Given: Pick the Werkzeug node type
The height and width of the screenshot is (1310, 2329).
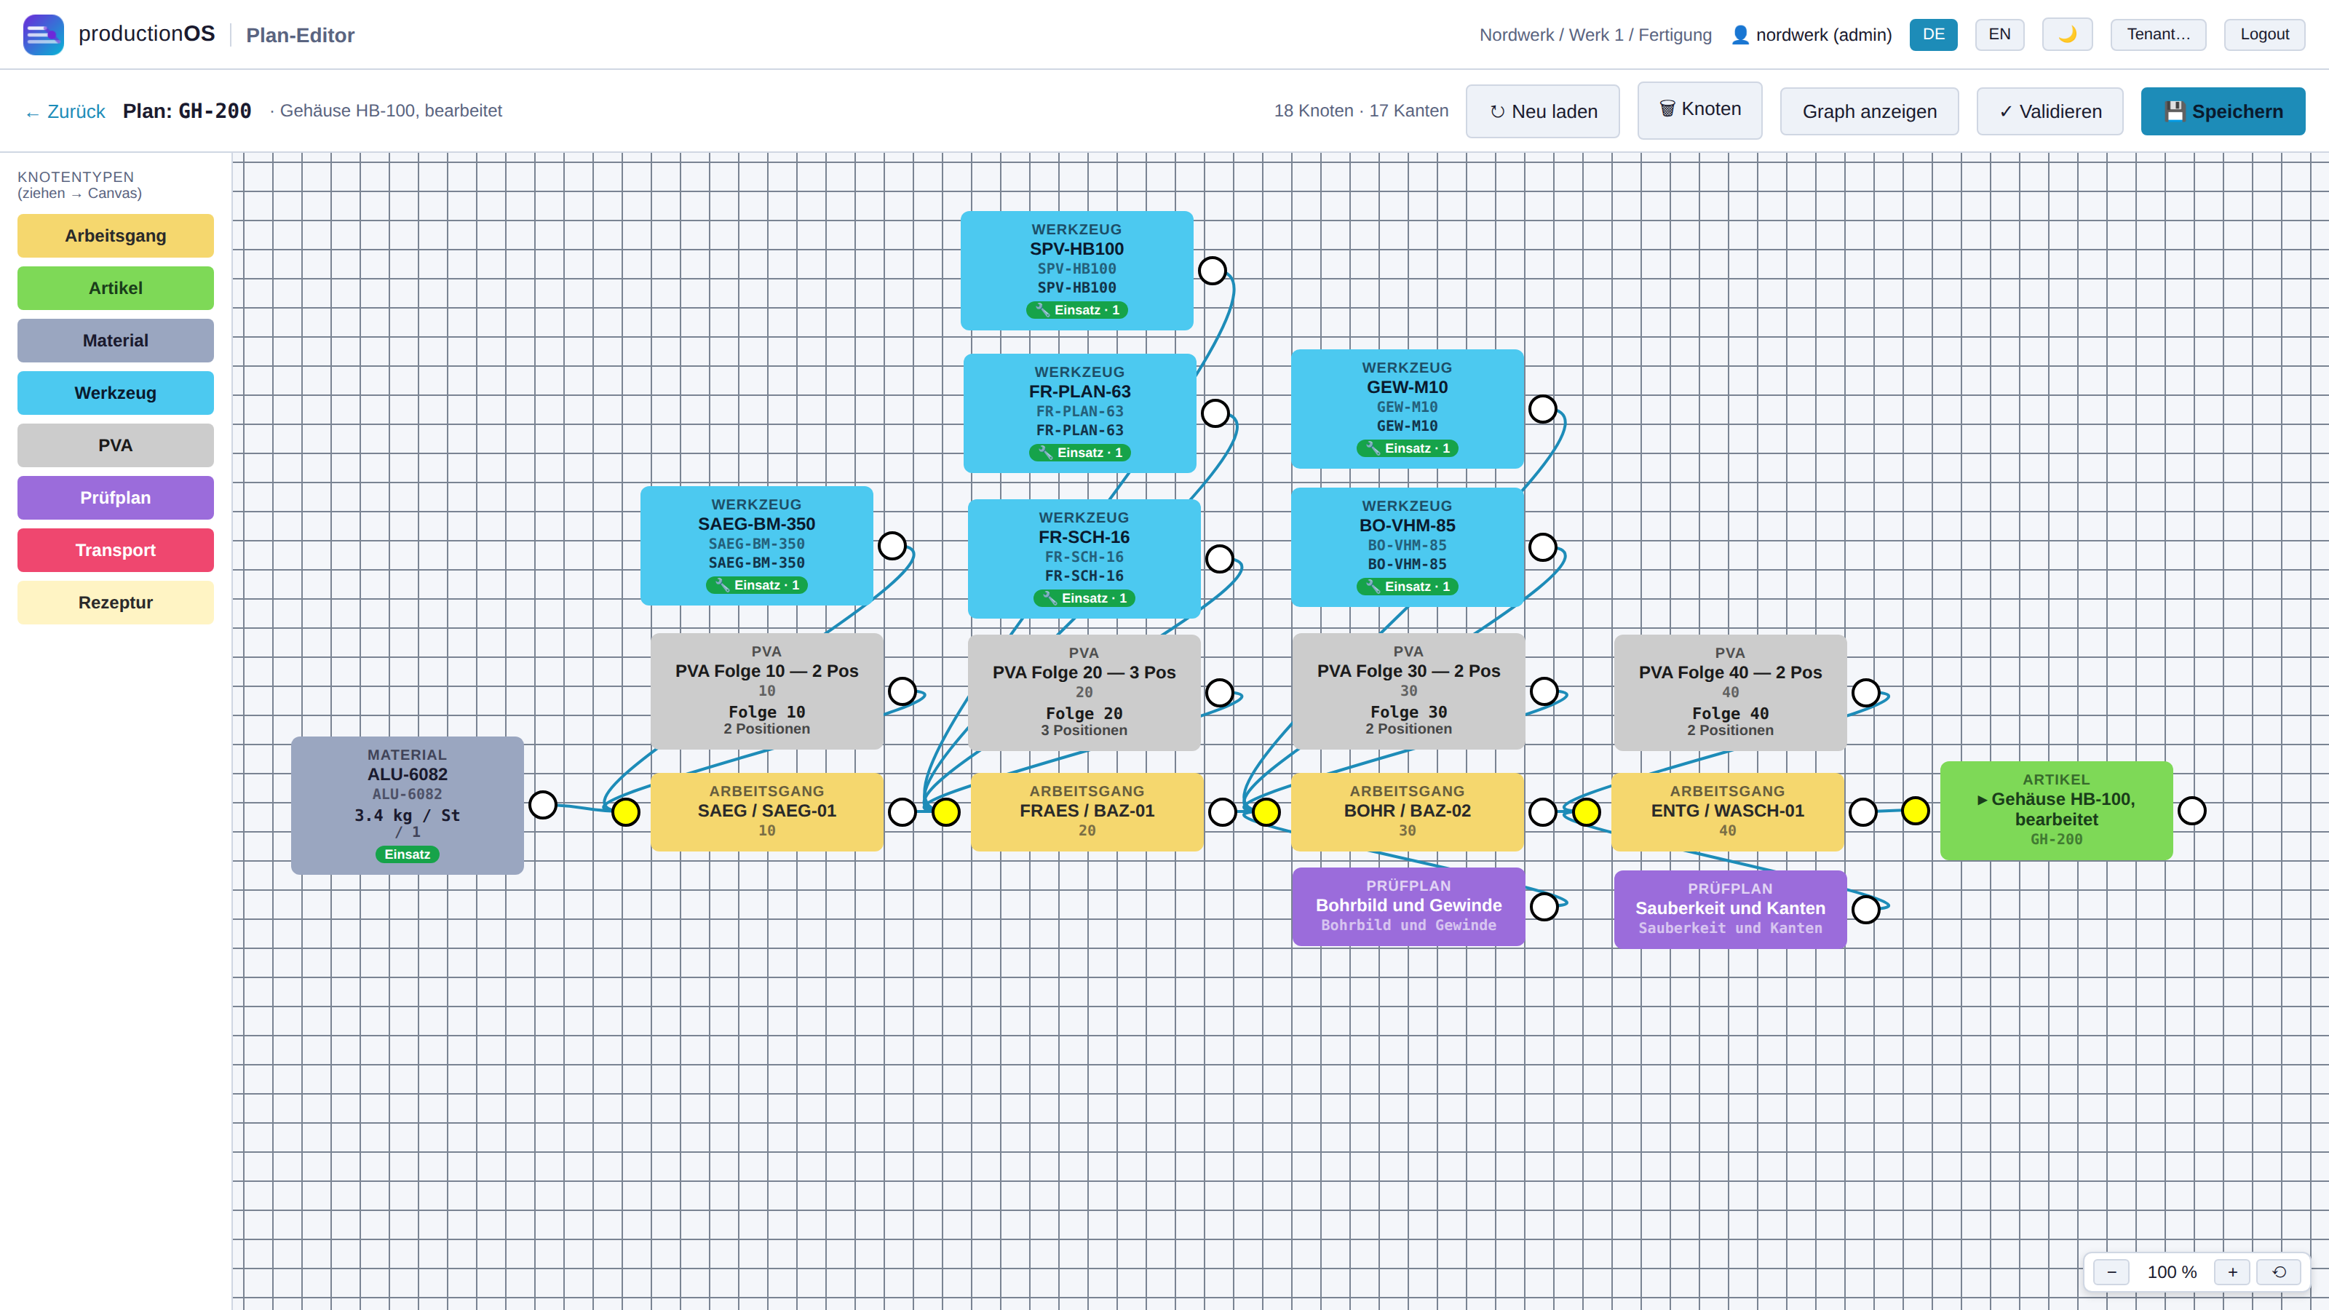Looking at the screenshot, I should (x=116, y=393).
